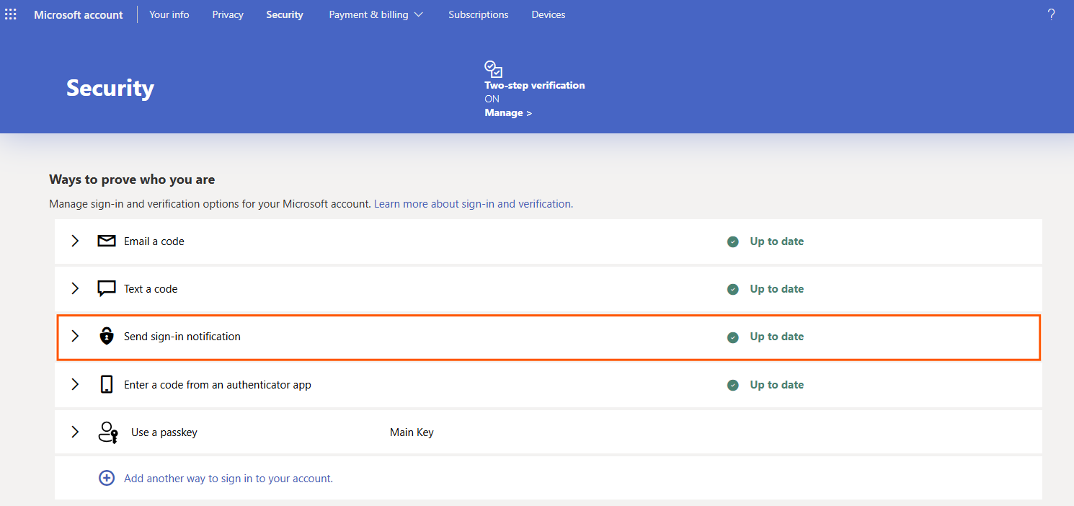
Task: Click the Use a passkey label
Action: point(164,432)
